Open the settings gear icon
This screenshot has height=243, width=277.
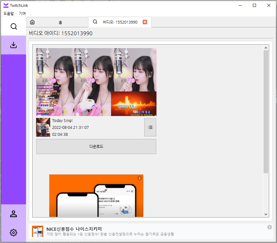pyautogui.click(x=13, y=233)
